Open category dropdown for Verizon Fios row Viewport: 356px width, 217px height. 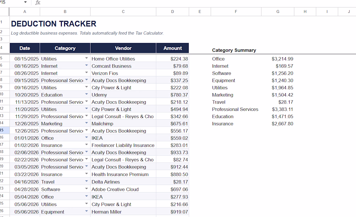86,73
